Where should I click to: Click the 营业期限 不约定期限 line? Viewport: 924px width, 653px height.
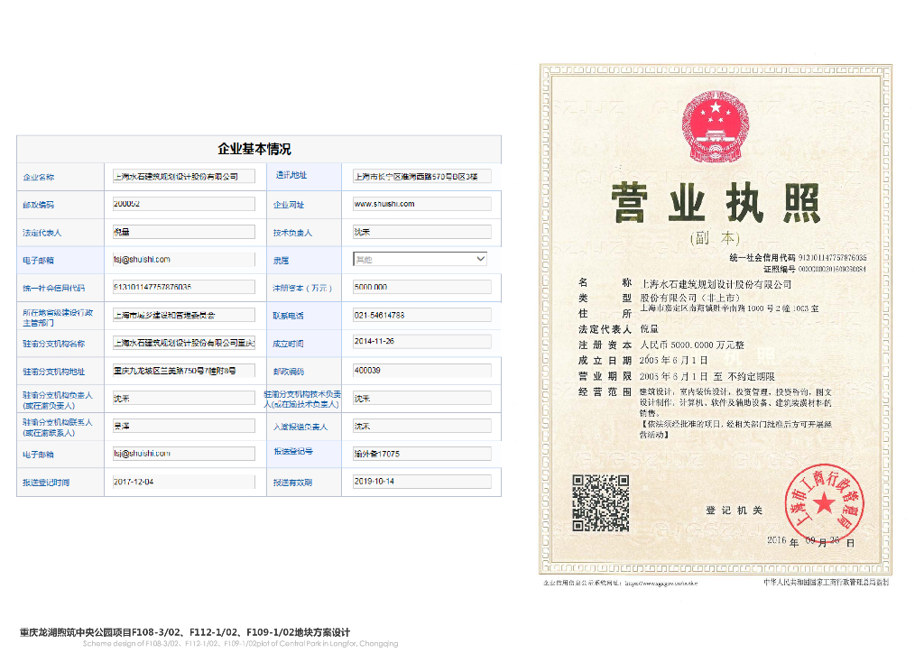point(677,376)
